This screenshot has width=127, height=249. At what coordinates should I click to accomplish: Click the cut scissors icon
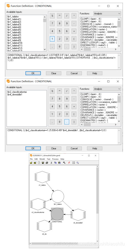pos(51,163)
